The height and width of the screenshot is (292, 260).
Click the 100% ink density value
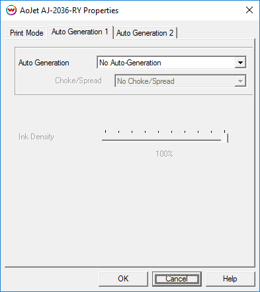pyautogui.click(x=164, y=154)
